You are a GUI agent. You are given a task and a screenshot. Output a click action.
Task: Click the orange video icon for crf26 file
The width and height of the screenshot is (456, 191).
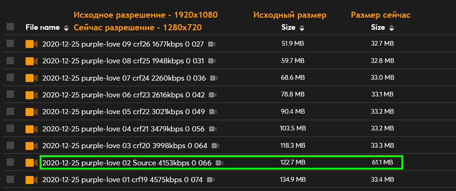click(31, 44)
